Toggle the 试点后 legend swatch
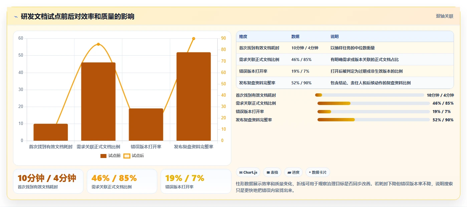467x207 pixels. [127, 156]
